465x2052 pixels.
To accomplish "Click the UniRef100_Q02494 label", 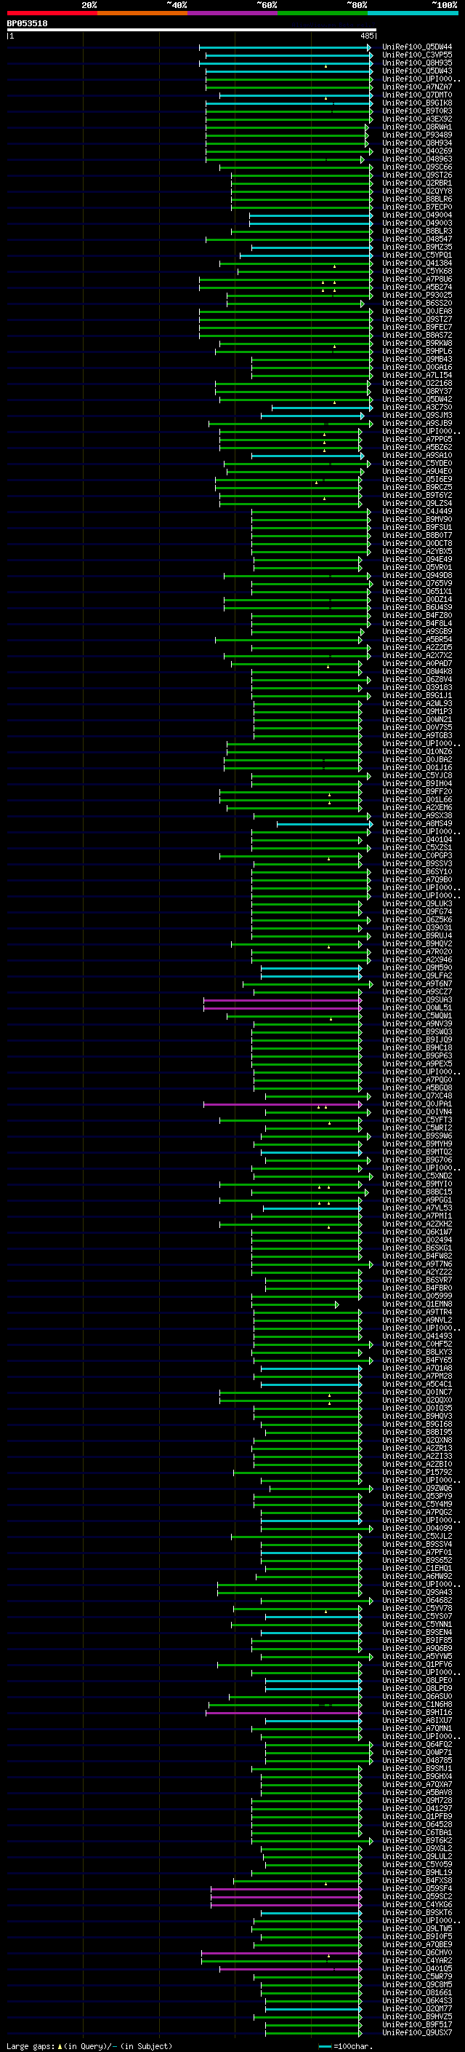I will pyautogui.click(x=416, y=1240).
